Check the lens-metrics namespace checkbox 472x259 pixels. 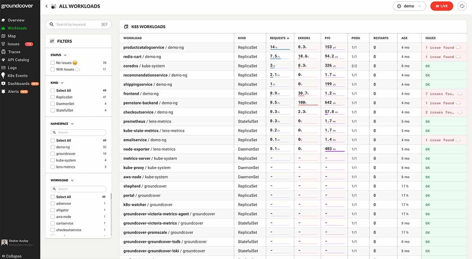(53, 167)
